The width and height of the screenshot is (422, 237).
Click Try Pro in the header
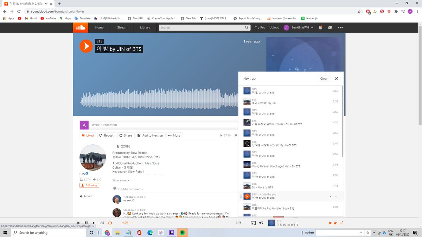point(260,27)
